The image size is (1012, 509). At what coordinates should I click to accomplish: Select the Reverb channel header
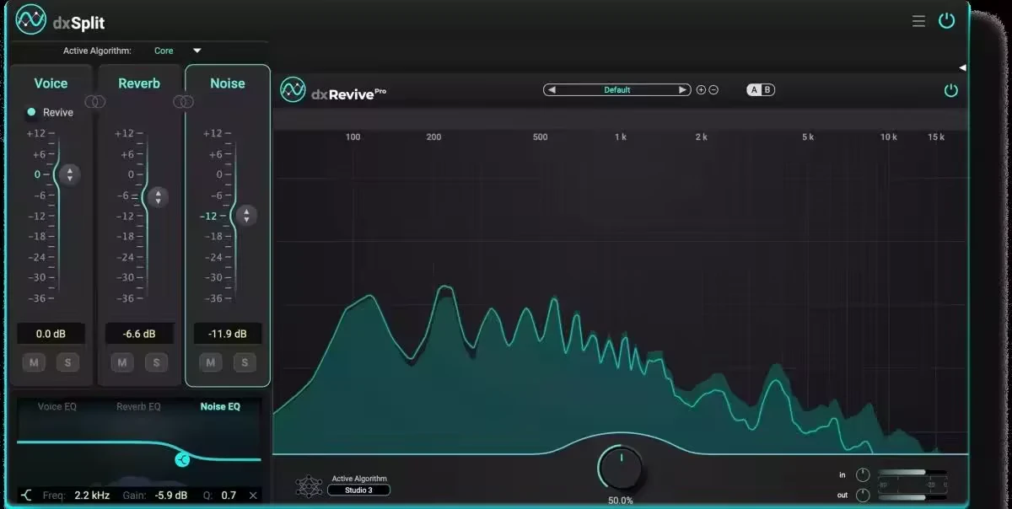pos(139,83)
